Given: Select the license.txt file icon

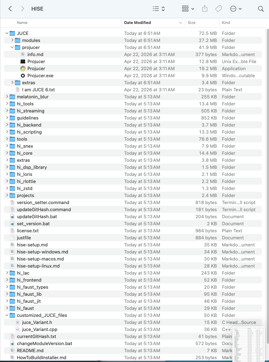Looking at the screenshot, I should 12,231.
